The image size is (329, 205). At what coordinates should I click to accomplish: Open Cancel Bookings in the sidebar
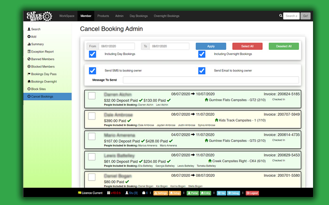[47, 96]
